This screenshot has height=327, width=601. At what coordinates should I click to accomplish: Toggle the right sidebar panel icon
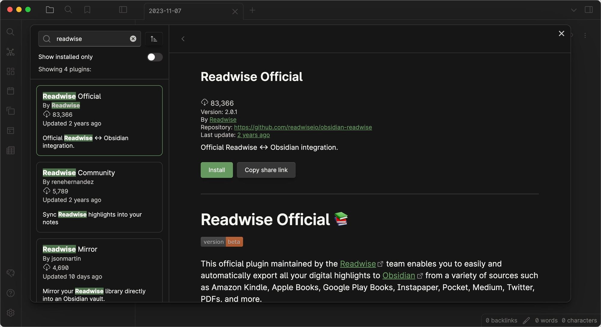(589, 10)
